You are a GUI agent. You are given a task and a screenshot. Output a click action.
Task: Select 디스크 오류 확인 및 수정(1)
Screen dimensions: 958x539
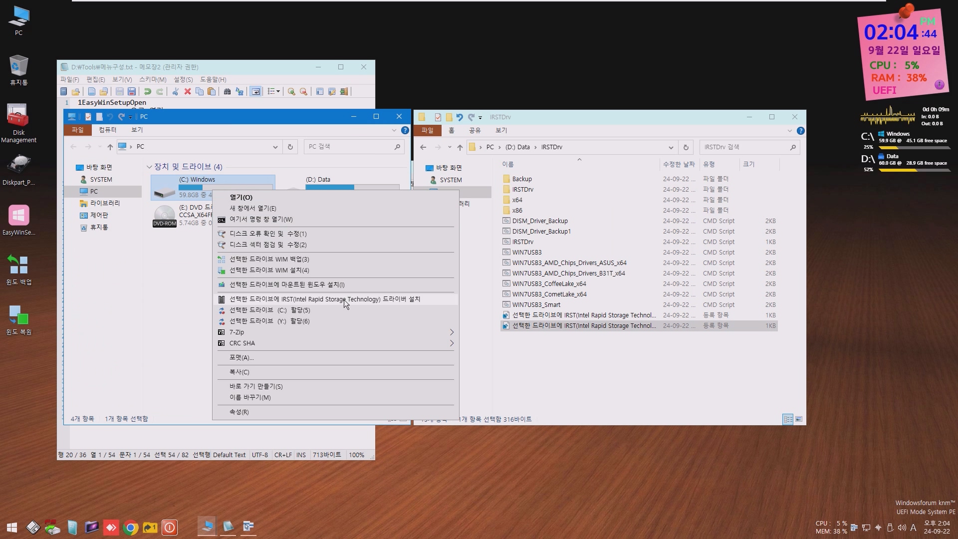[x=335, y=234]
